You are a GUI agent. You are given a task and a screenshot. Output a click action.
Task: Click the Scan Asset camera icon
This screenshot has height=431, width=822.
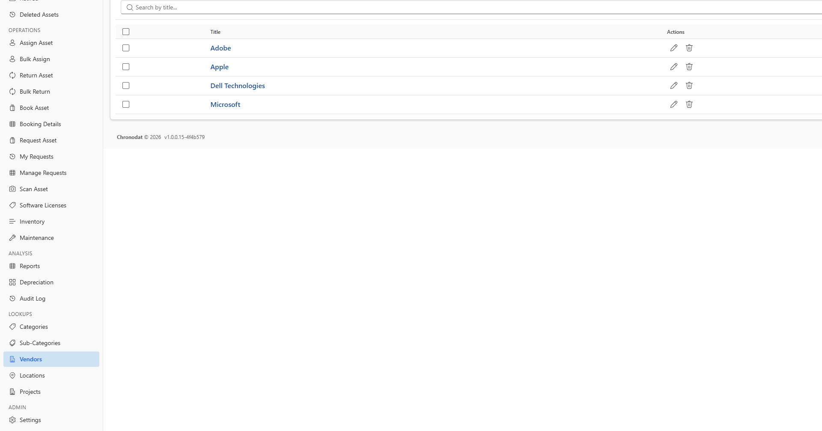[12, 189]
